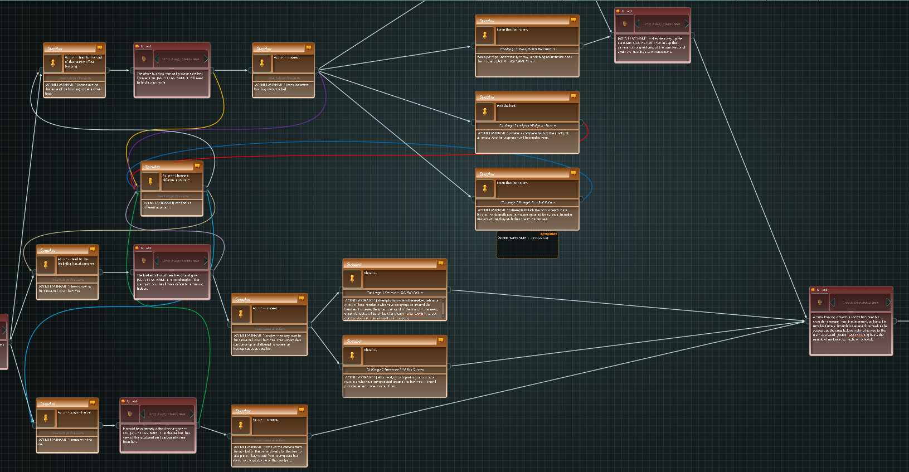Click right arrow in 'extremely difficult' red node
The image size is (909, 472).
[191, 413]
